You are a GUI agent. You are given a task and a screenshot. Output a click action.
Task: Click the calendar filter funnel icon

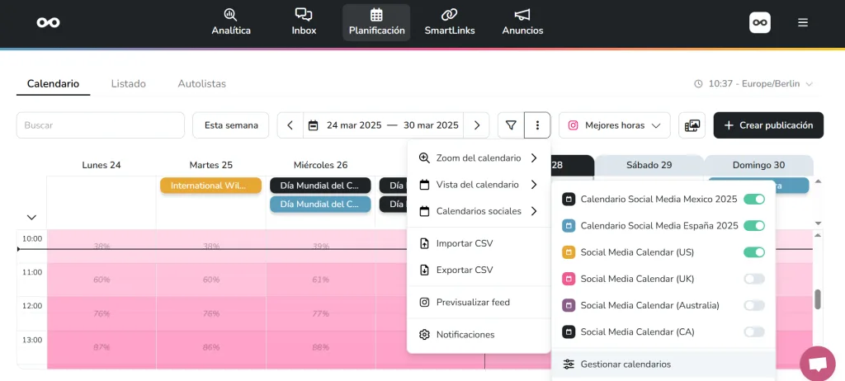coord(511,125)
